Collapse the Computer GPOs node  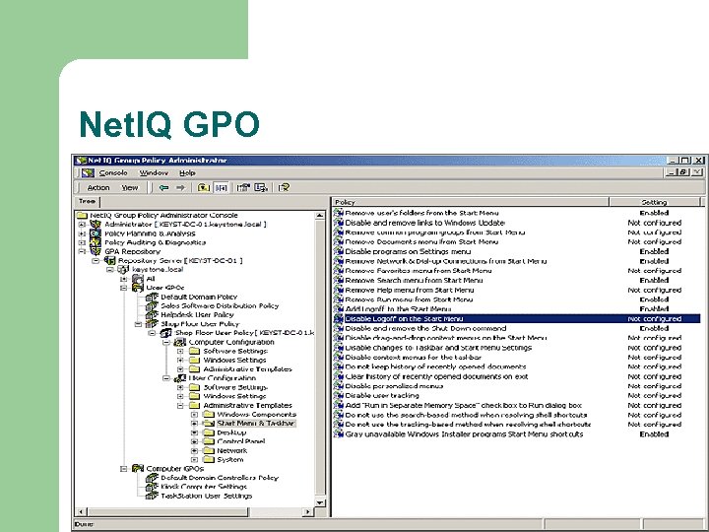coord(124,469)
